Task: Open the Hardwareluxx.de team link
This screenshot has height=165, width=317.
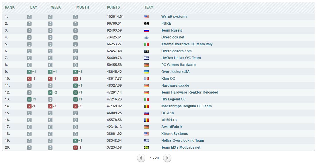Action: (175, 86)
